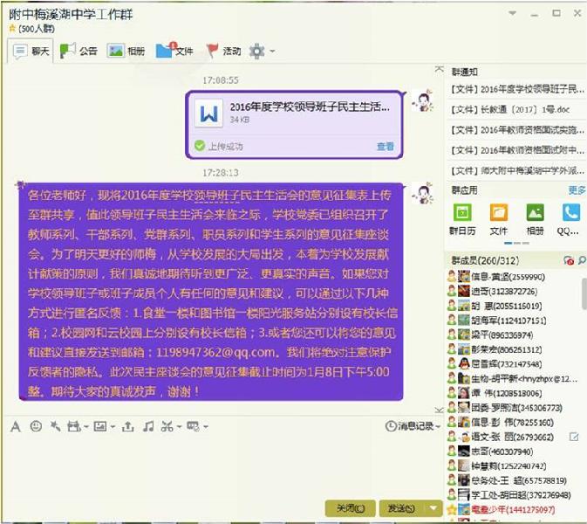Viewport: 587px width, 524px height.
Task: Click the music note icon
Action: pos(147,426)
